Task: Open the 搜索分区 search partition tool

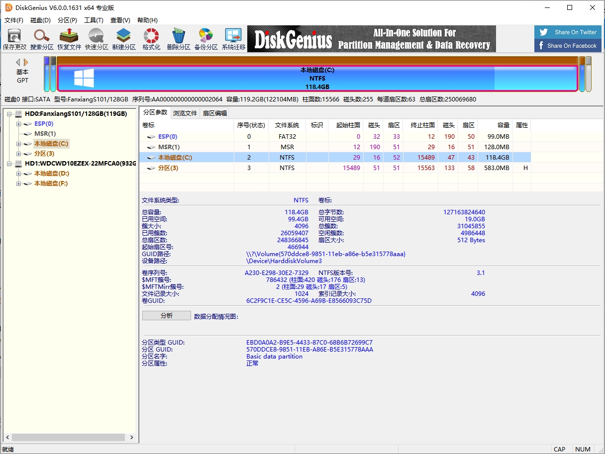Action: [42, 39]
